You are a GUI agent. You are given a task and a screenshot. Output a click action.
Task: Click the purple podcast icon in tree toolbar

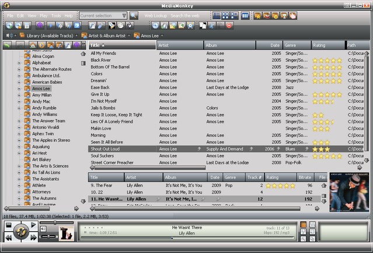pyautogui.click(x=76, y=45)
